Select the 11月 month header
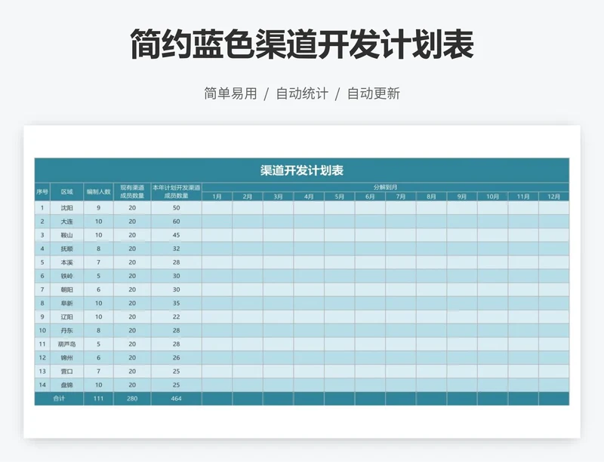Screen dimensions: 604x462 click(x=523, y=197)
